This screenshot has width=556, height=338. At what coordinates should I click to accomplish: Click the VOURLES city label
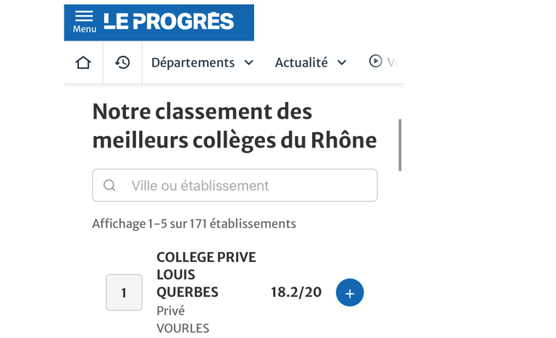182,329
